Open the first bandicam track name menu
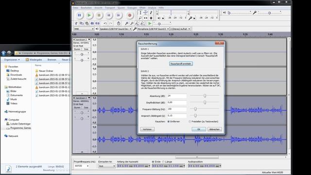This screenshot has height=175, width=311. click(x=83, y=40)
